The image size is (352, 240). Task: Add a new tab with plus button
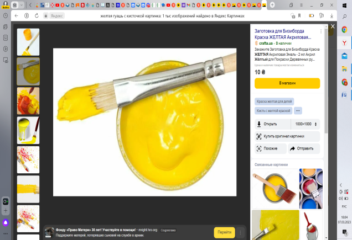click(272, 5)
